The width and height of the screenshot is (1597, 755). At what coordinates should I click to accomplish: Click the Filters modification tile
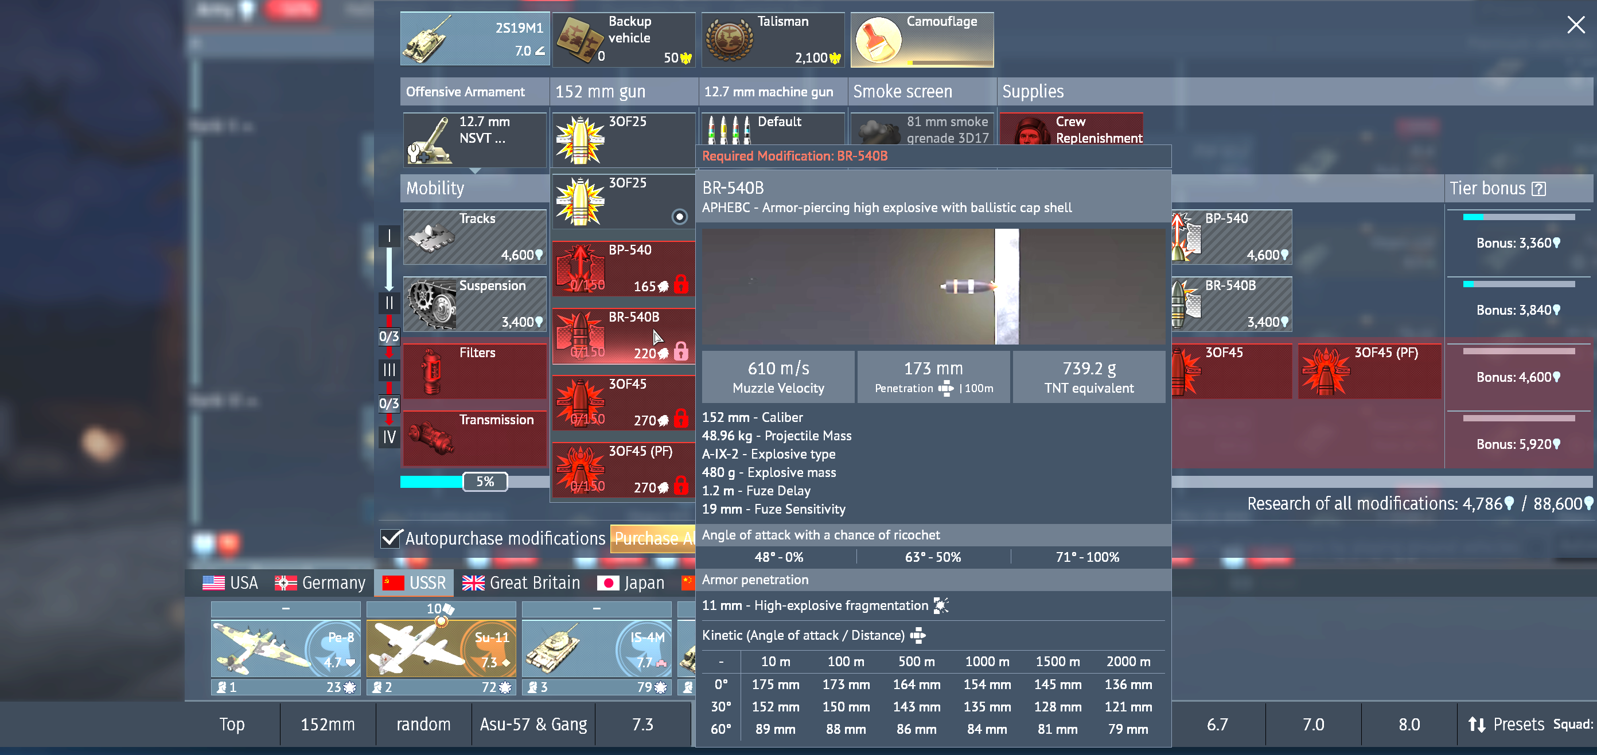(474, 370)
